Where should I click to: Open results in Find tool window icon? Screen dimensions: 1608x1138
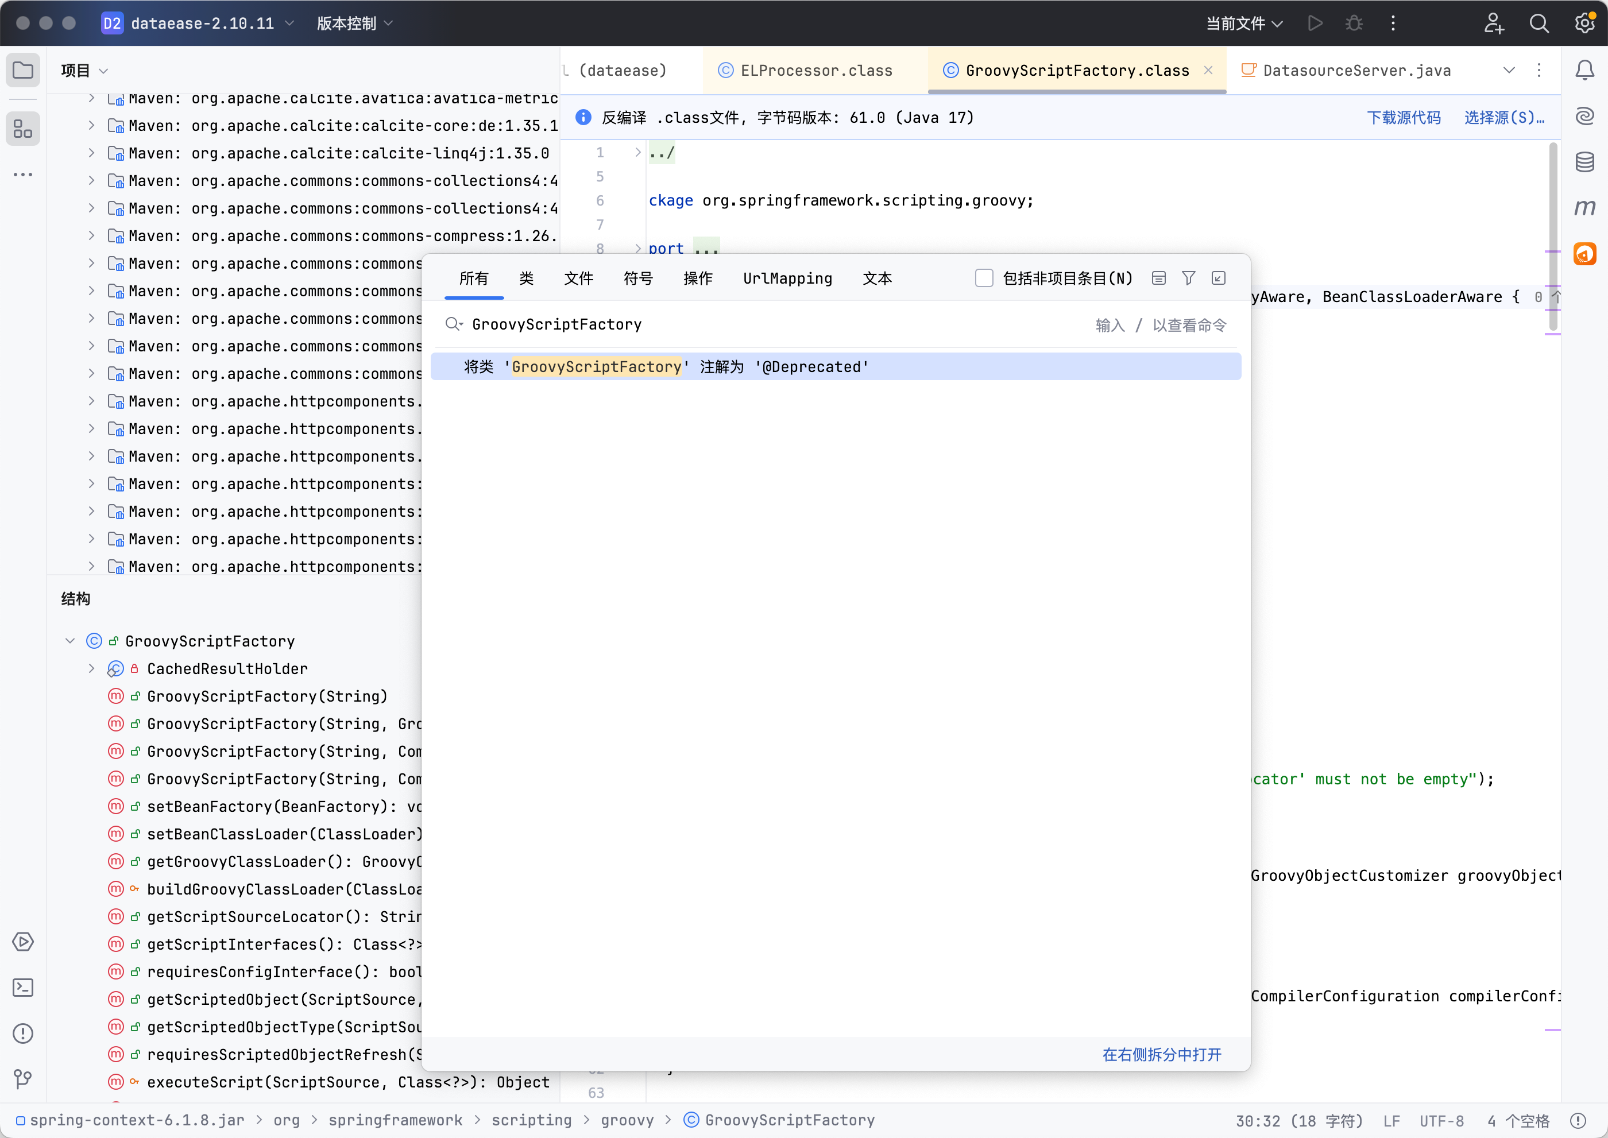1219,278
